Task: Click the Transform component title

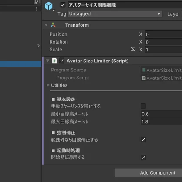Action: (x=77, y=25)
